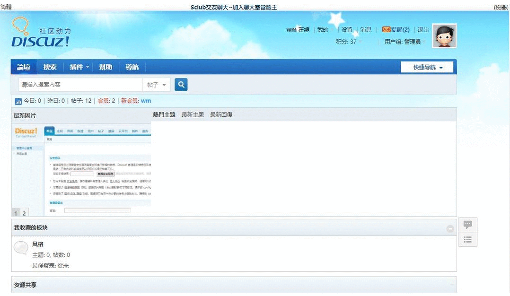The image size is (510, 296).
Task: Open the user avatar picture
Action: tap(444, 36)
